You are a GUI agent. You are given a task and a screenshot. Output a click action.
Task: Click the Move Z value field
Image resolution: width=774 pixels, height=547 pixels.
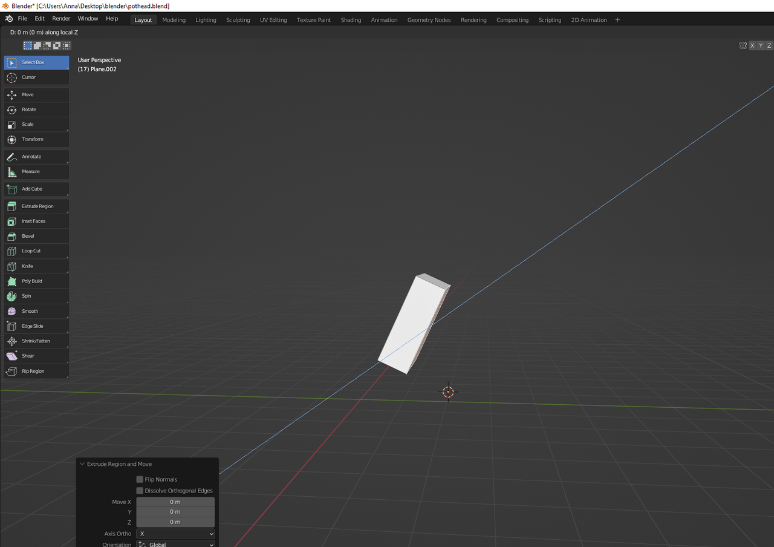pos(175,522)
